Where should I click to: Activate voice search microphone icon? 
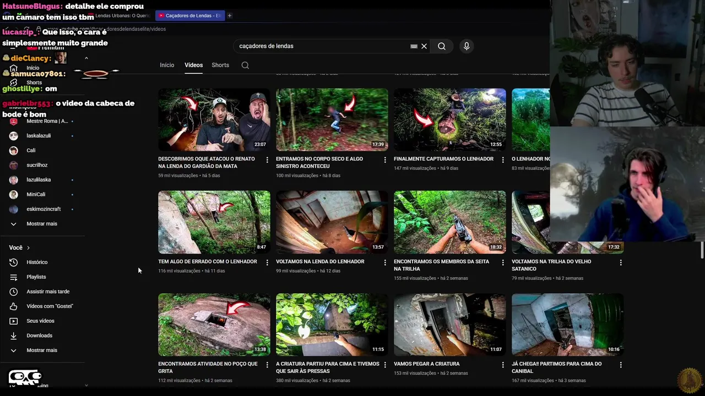[467, 46]
